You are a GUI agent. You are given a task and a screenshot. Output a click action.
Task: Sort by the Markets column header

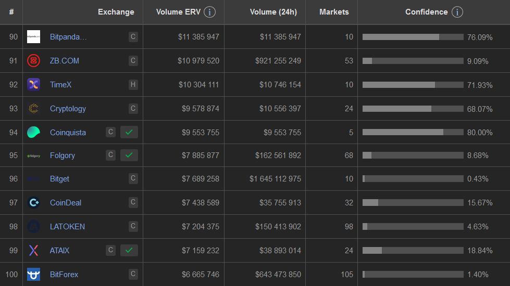click(334, 12)
